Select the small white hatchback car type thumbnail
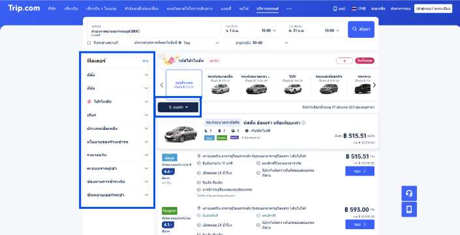 click(220, 88)
